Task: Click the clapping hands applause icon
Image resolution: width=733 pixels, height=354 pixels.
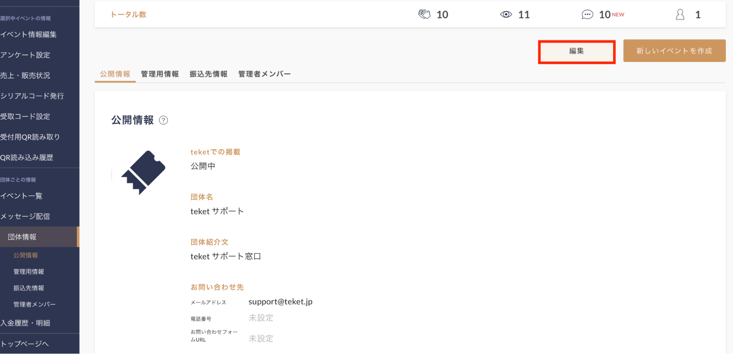Action: [x=424, y=14]
